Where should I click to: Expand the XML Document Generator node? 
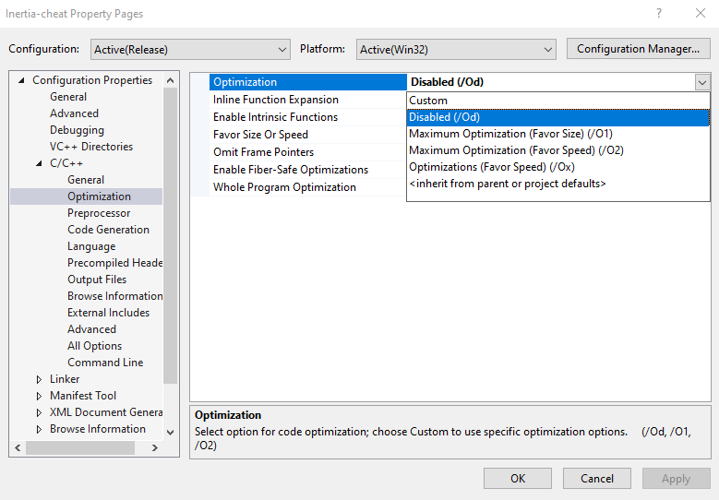pyautogui.click(x=39, y=412)
